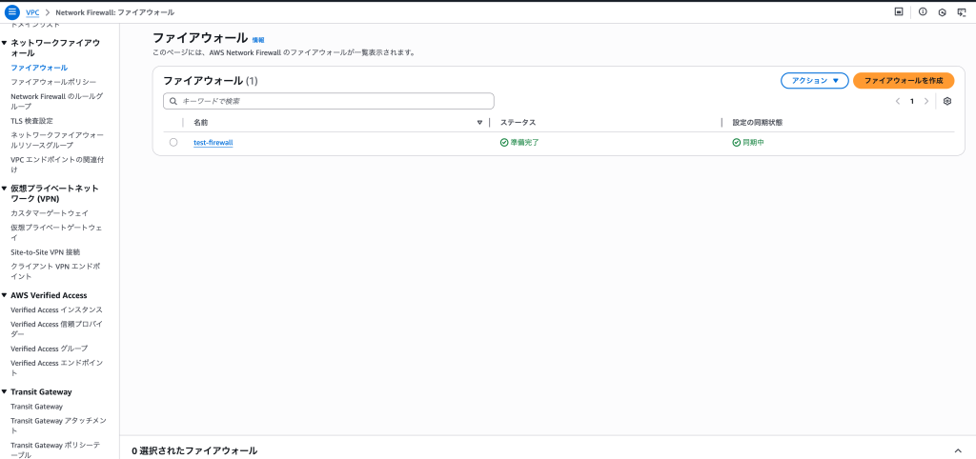This screenshot has height=459, width=976.
Task: Click ステータス column header
Action: click(x=518, y=123)
